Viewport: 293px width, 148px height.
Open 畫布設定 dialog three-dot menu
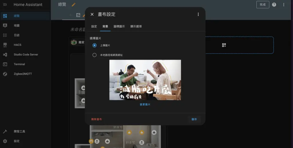[x=198, y=14]
